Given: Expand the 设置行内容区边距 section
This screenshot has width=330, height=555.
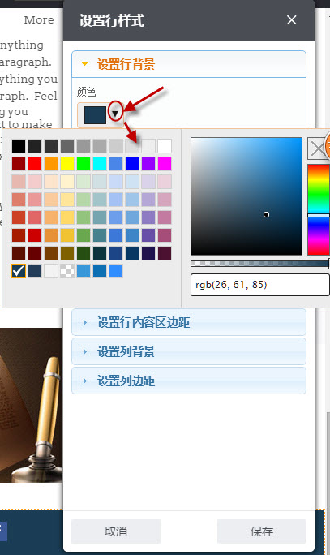Looking at the screenshot, I should [x=189, y=322].
